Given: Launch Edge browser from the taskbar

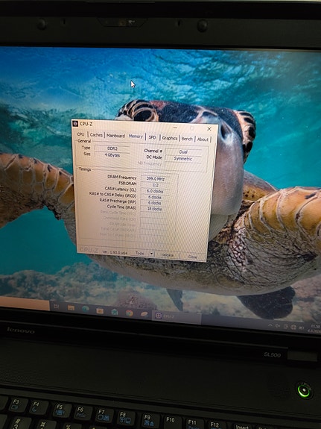Looking at the screenshot, I should 86,309.
